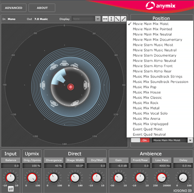Click the Stage Width knob

75,177
